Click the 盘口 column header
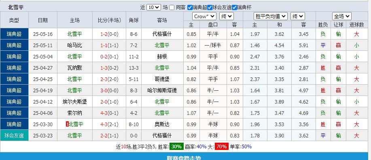 click(x=213, y=25)
